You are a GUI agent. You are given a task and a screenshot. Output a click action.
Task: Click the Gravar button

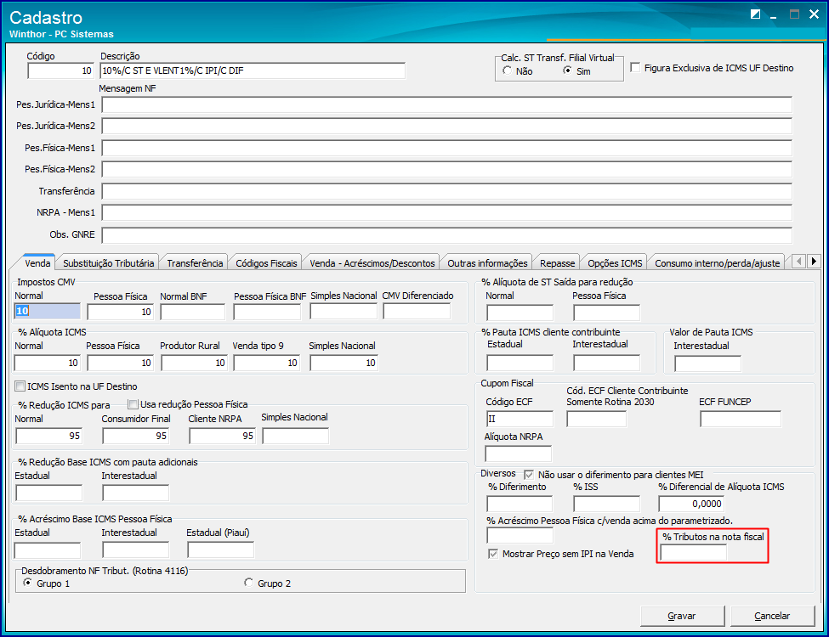click(x=682, y=616)
